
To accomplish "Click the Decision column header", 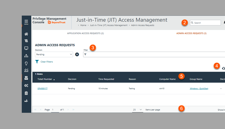I will coord(72,79).
